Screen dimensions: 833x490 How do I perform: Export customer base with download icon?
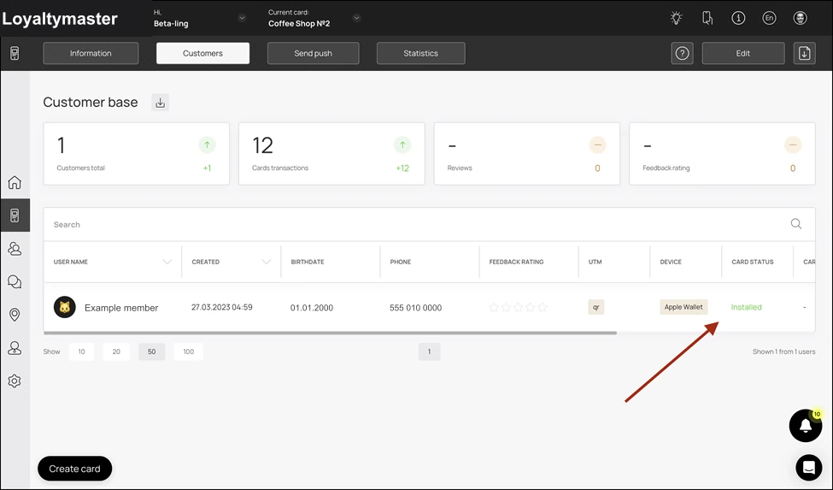(161, 103)
